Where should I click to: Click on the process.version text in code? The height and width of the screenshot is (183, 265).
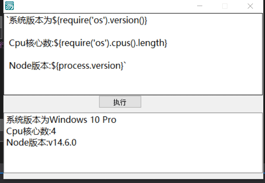(x=91, y=66)
